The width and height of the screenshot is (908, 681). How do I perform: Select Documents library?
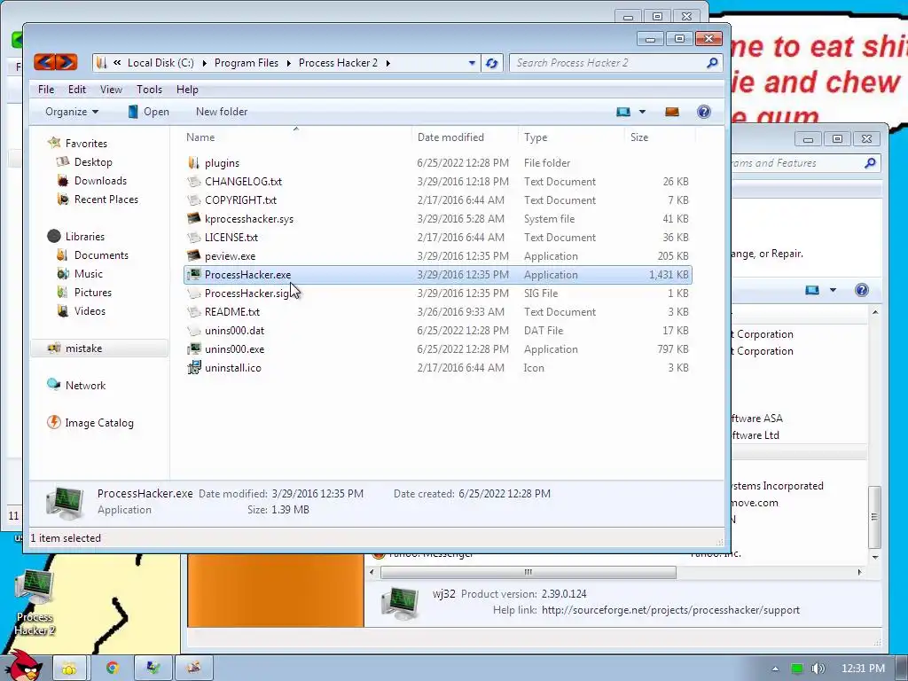click(x=101, y=254)
